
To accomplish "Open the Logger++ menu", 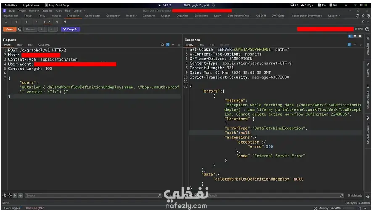I will point(79,11).
